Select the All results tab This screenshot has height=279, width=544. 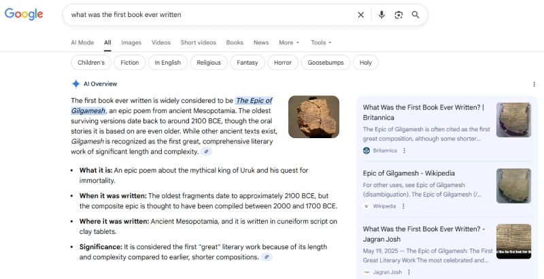(107, 42)
